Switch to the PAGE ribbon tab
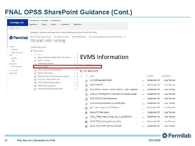Image resolution: width=195 pixels, height=146 pixels. (x=18, y=28)
